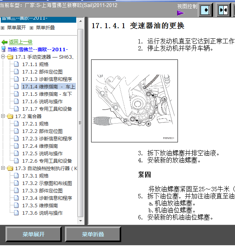The height and width of the screenshot is (246, 235).
Task: Click the folder icon of 17.1 手动变速器
Action: pos(10,57)
